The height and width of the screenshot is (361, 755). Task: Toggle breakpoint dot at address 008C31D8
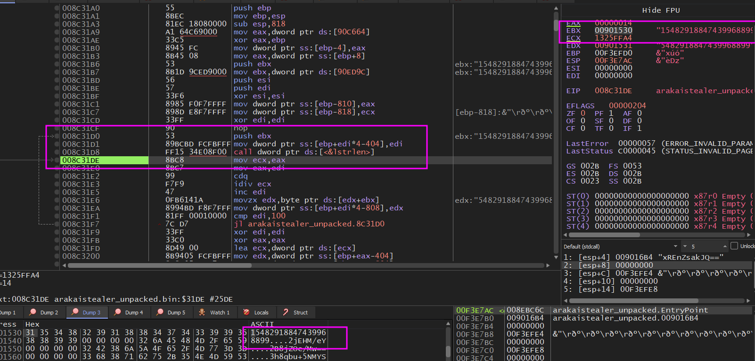57,152
